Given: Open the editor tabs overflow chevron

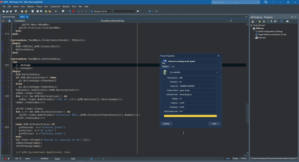Looking at the screenshot, I should (246, 17).
